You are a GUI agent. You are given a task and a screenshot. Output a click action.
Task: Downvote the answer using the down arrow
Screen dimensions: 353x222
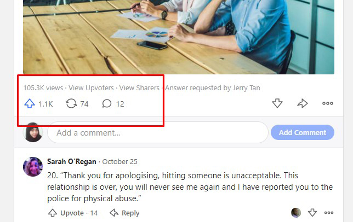[x=277, y=103]
